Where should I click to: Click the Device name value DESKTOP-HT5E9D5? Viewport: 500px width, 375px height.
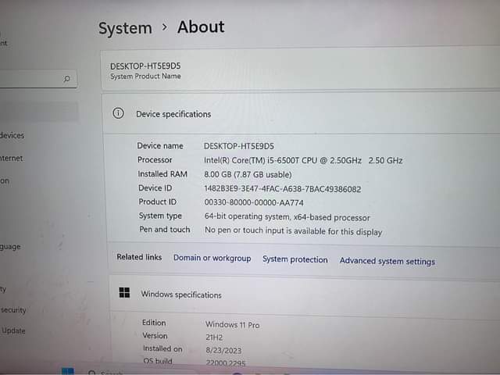tap(239, 146)
